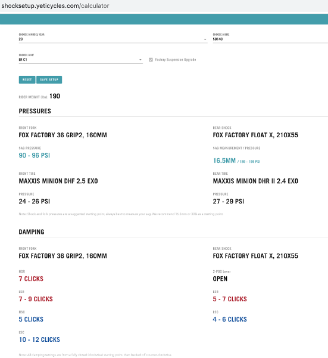Click the 16.5MM sag measurement value
The width and height of the screenshot is (328, 358).
click(x=224, y=161)
